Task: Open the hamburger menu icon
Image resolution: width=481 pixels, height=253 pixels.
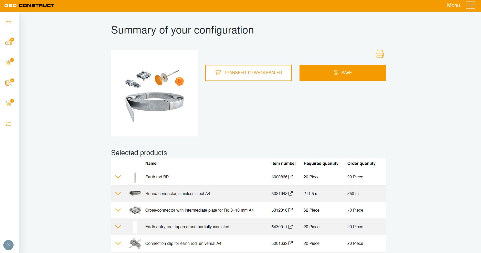Action: [470, 5]
